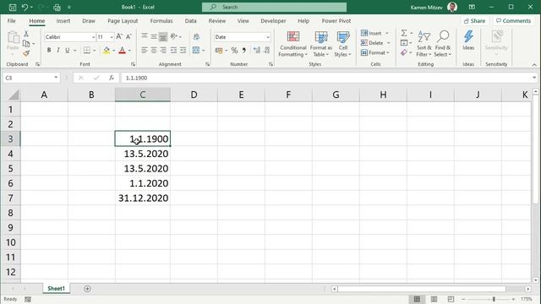Open the font size dropdown
Image resolution: width=541 pixels, height=304 pixels.
(111, 37)
